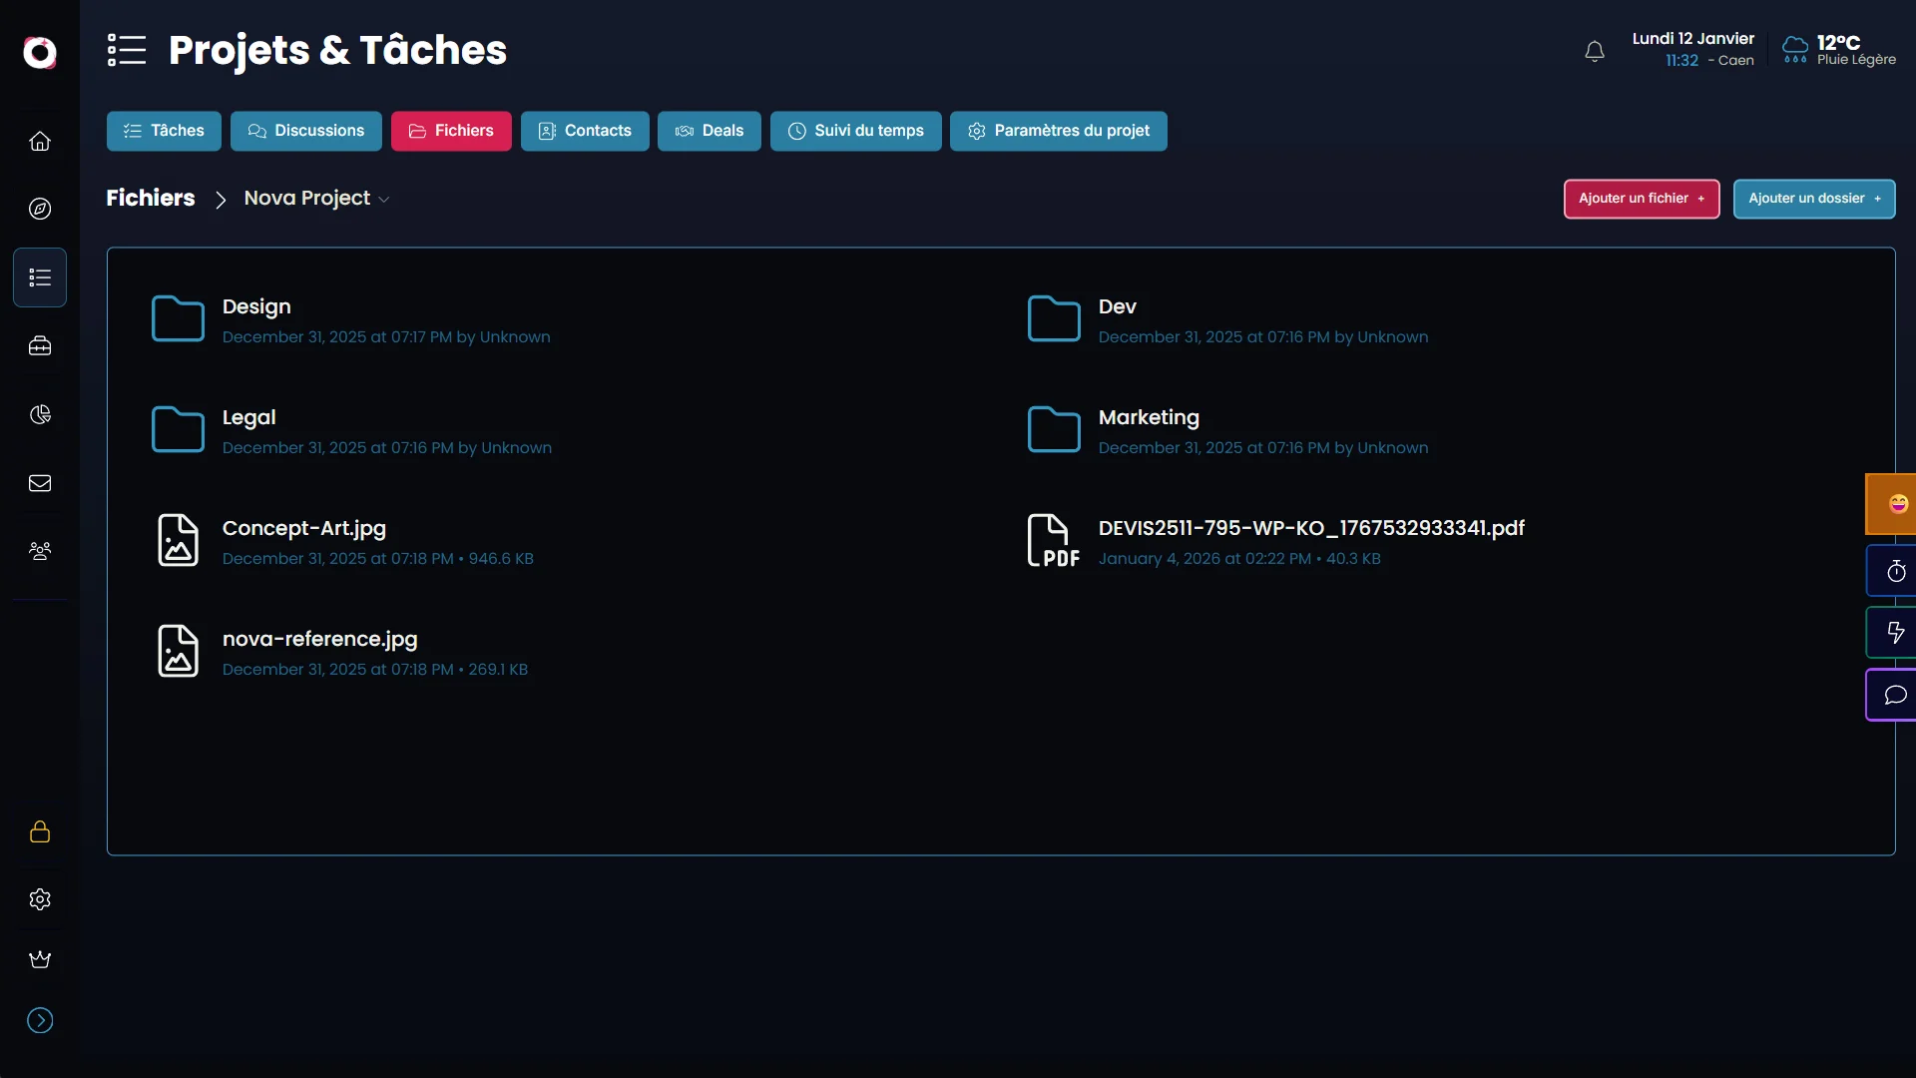Expand the Nova Project dropdown
Viewport: 1916px width, 1078px height.
click(x=317, y=199)
